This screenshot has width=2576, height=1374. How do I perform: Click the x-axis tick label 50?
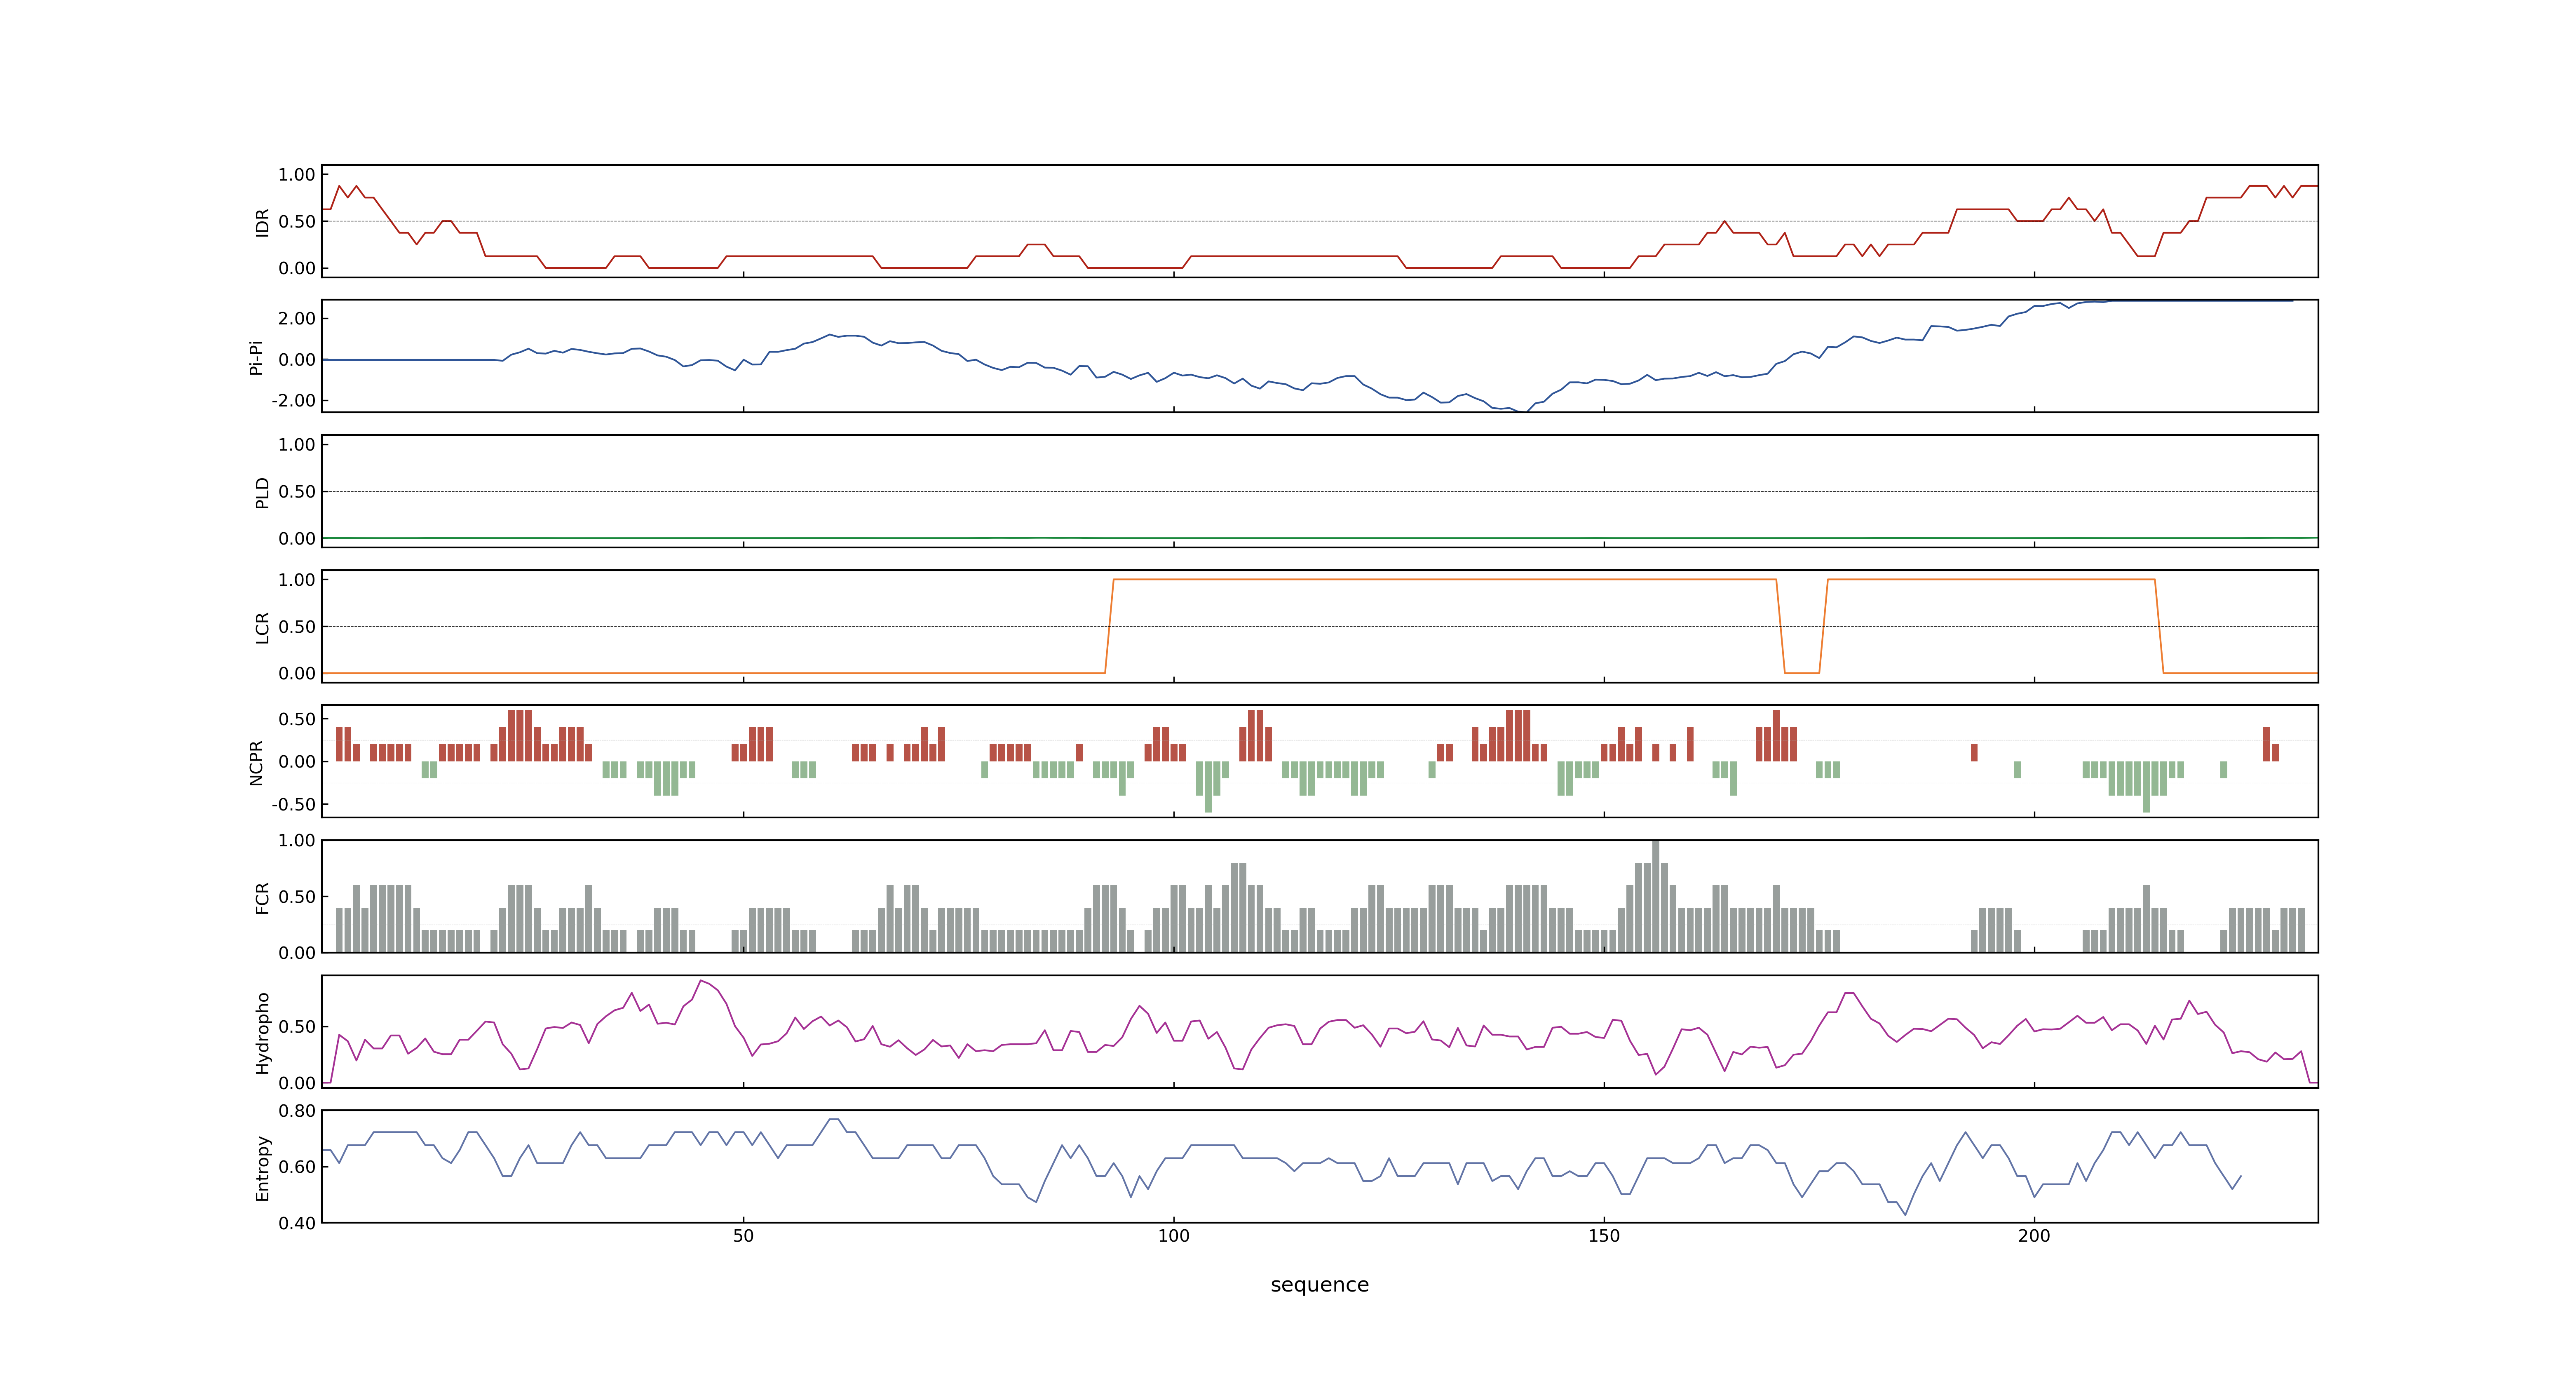point(743,1235)
